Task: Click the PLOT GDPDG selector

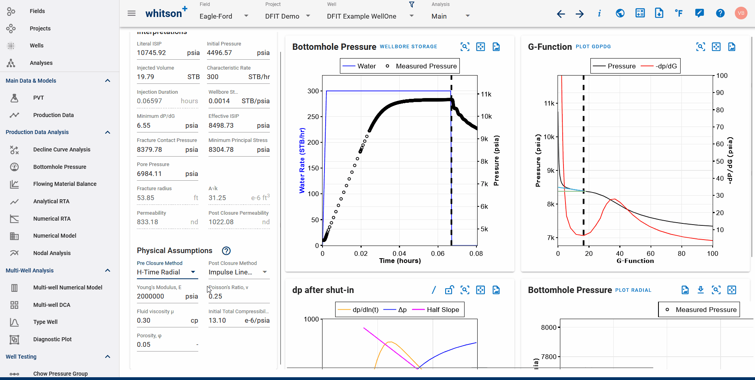Action: (593, 47)
